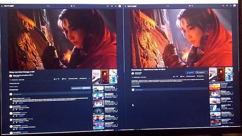Viewport: 242px width, 136px height.
Task: Open first recommended video thumbnail in left window
Action: [98, 89]
